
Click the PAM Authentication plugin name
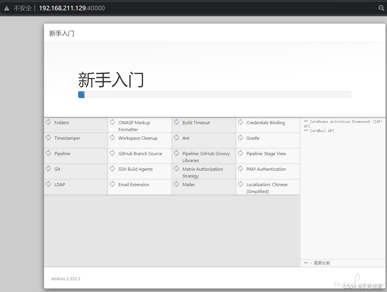(266, 169)
